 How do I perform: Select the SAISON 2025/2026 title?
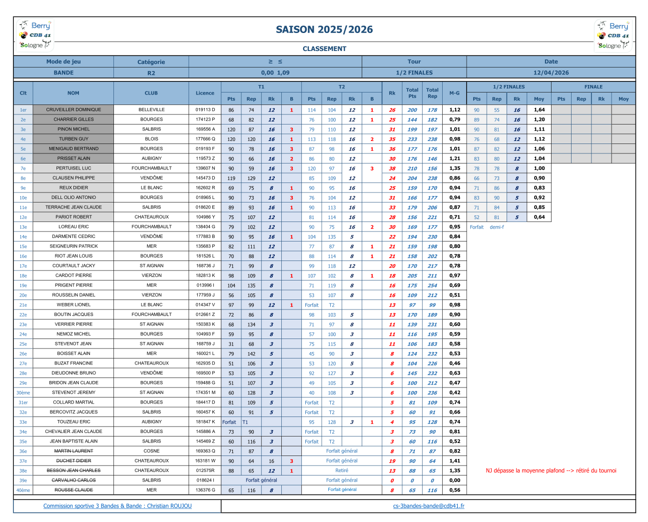(x=324, y=29)
